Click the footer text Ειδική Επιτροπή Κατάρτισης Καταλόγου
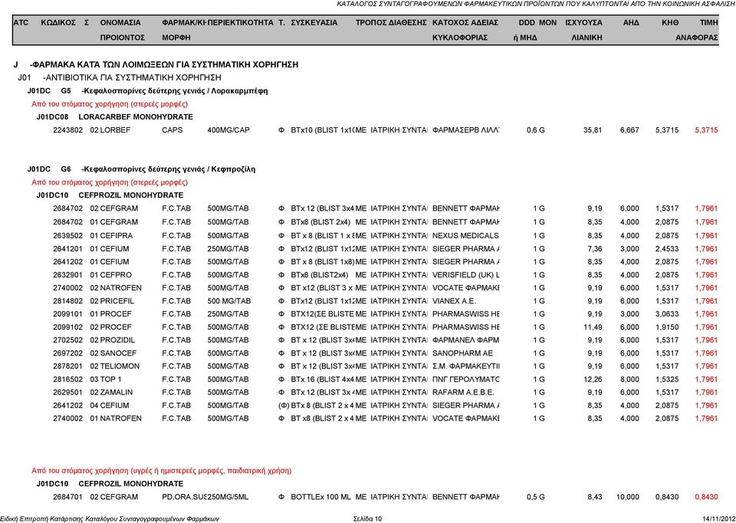Image resolution: width=736 pixels, height=523 pixels. (x=110, y=518)
